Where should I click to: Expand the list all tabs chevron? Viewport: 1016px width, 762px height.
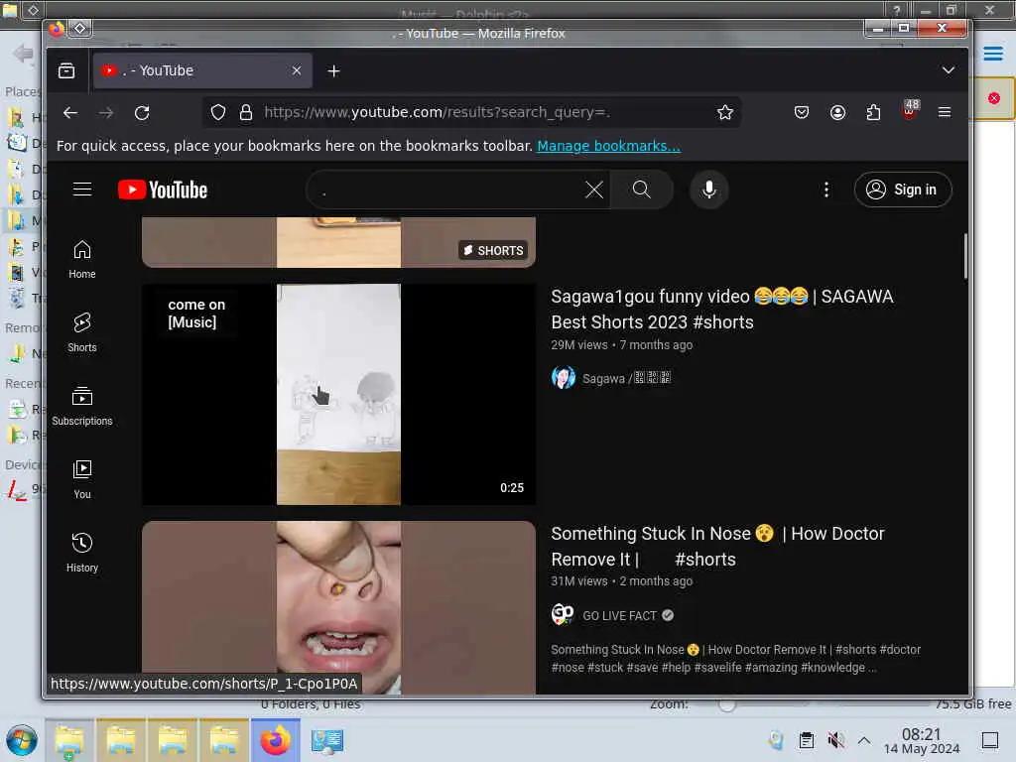coord(948,70)
